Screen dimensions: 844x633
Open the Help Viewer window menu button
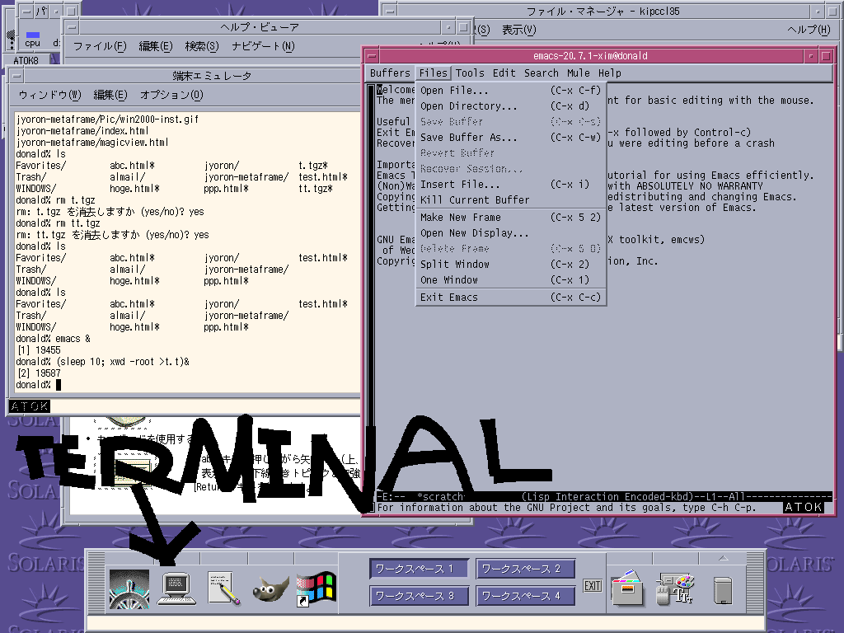click(72, 27)
